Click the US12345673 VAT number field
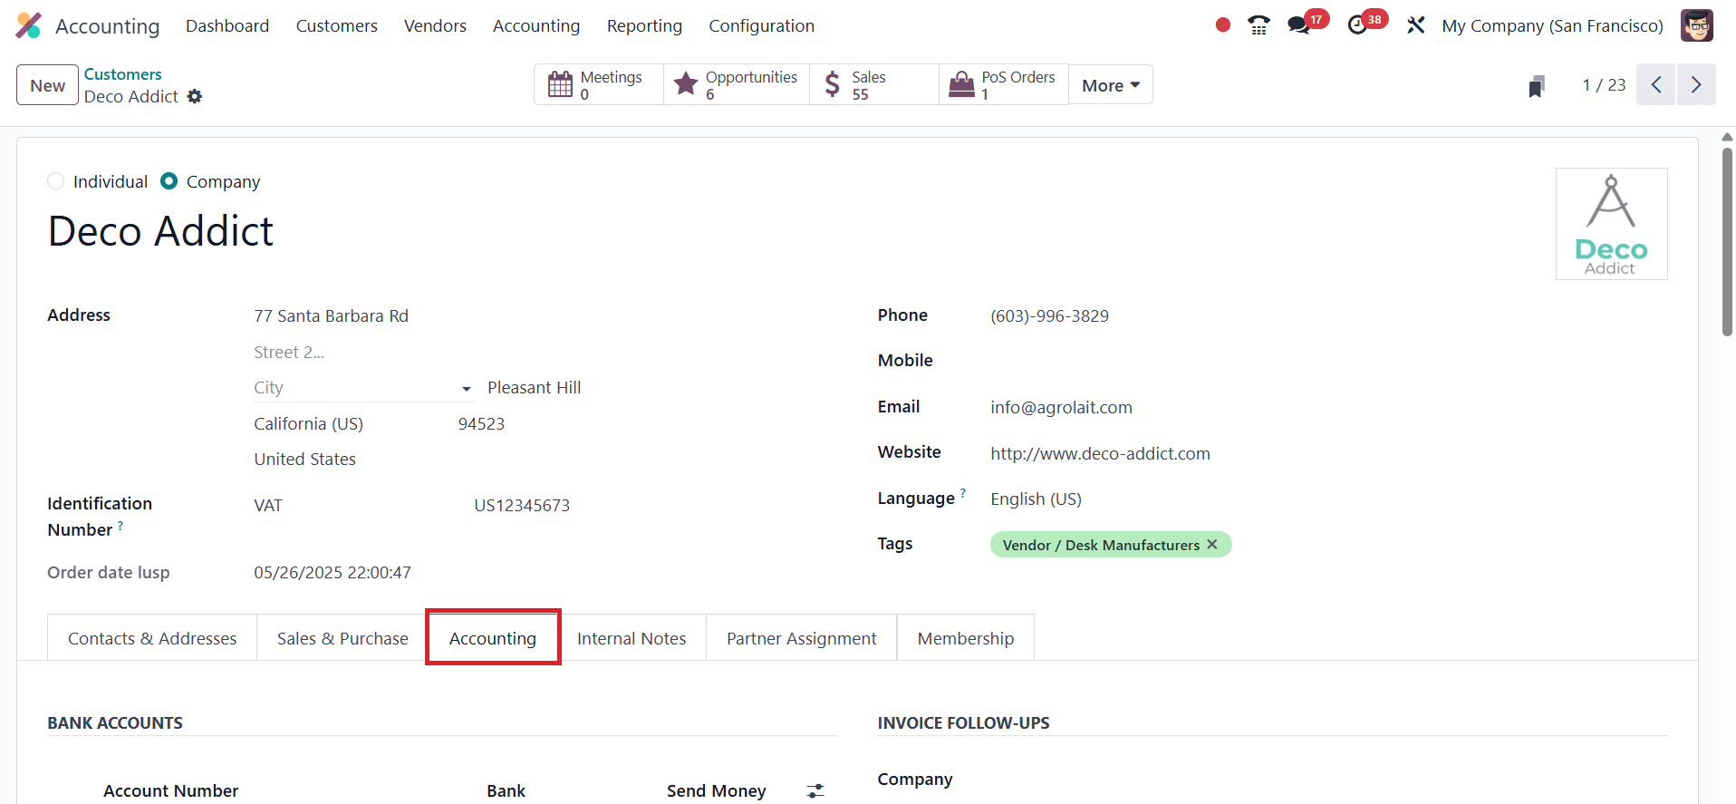The image size is (1736, 804). pos(522,506)
